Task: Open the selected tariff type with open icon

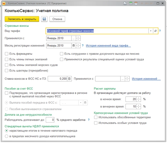Action: [155, 31]
